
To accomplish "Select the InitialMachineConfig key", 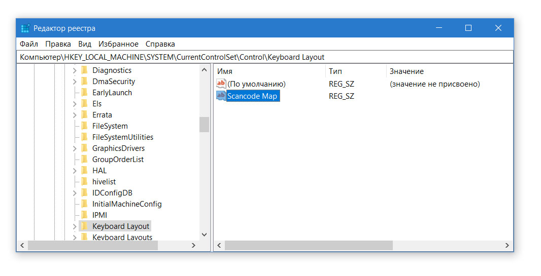I will point(127,204).
